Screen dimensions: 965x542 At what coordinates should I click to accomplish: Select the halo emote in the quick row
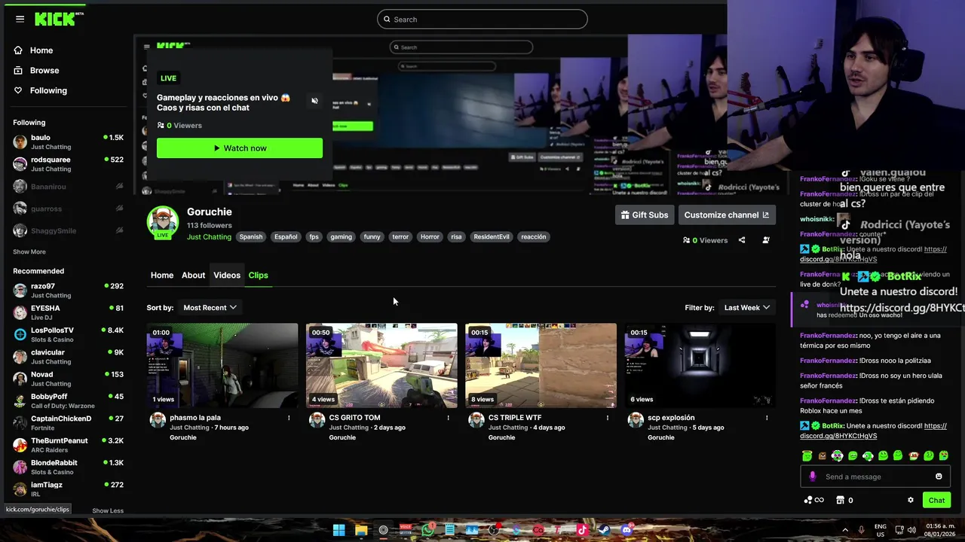click(x=807, y=455)
